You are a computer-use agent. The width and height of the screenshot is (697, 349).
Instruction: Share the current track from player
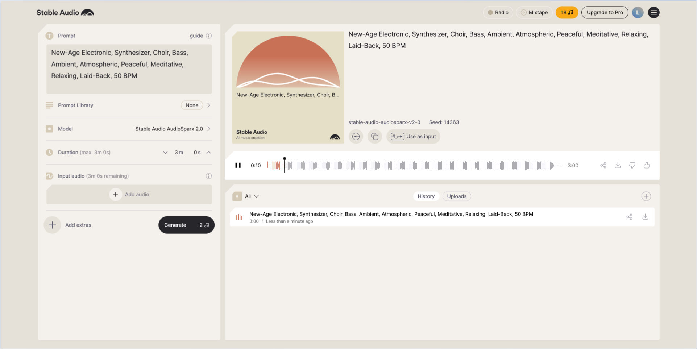click(x=603, y=165)
